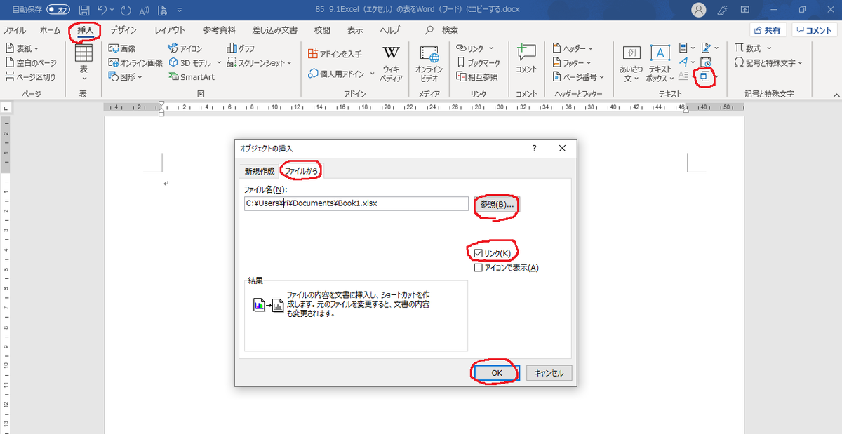842x434 pixels.
Task: Open the あいさつ文 (greeting) dropdown
Action: tap(631, 64)
